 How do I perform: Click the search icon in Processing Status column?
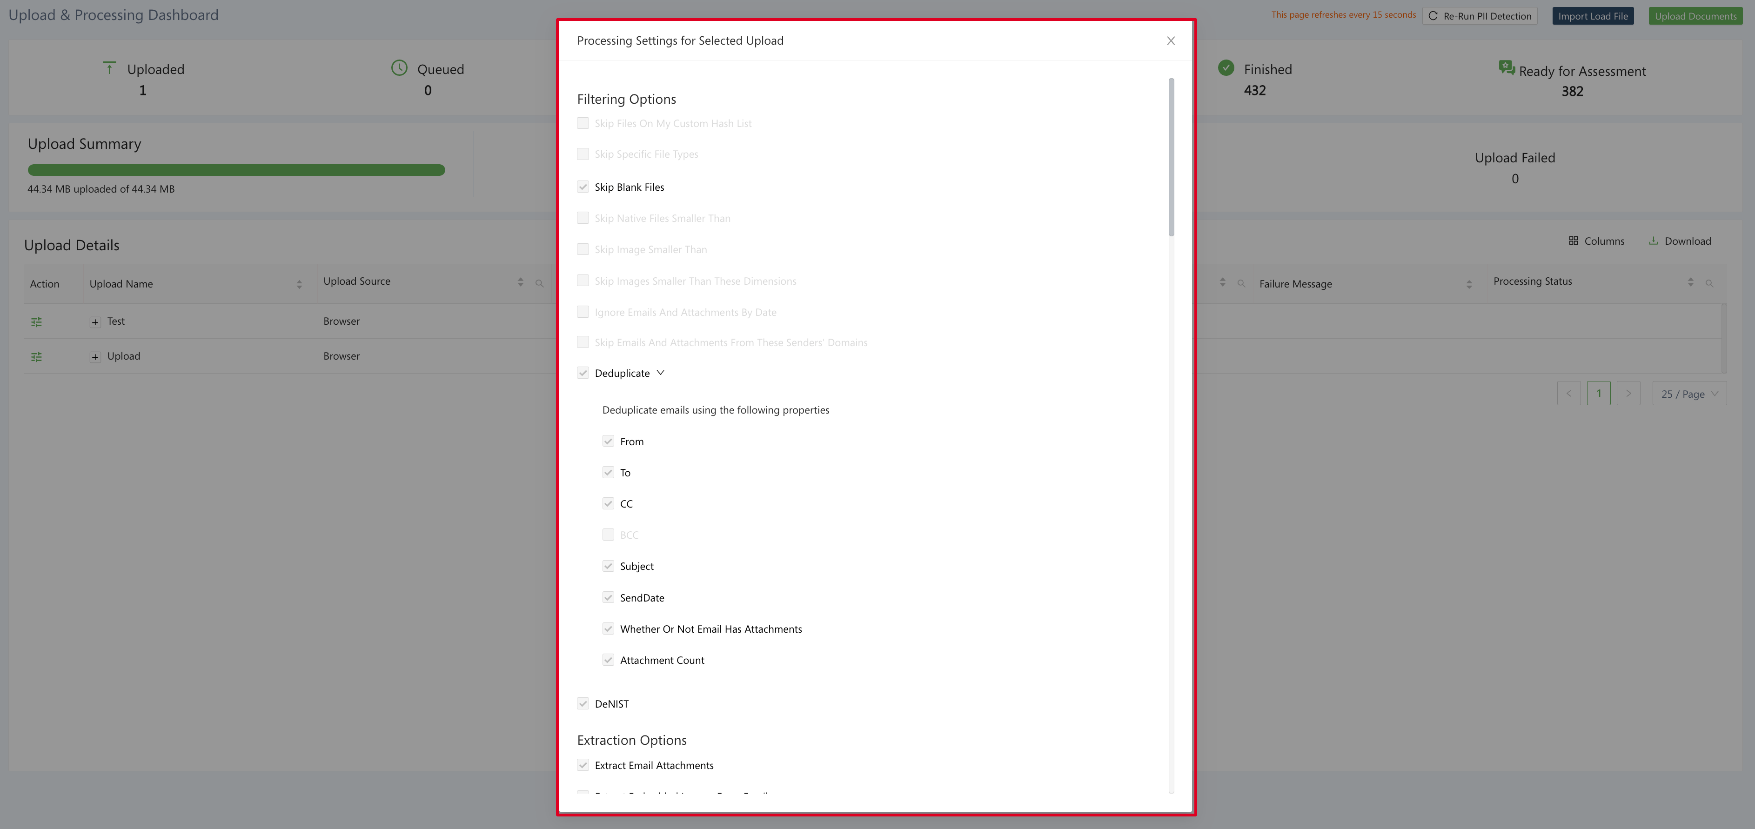(x=1709, y=283)
